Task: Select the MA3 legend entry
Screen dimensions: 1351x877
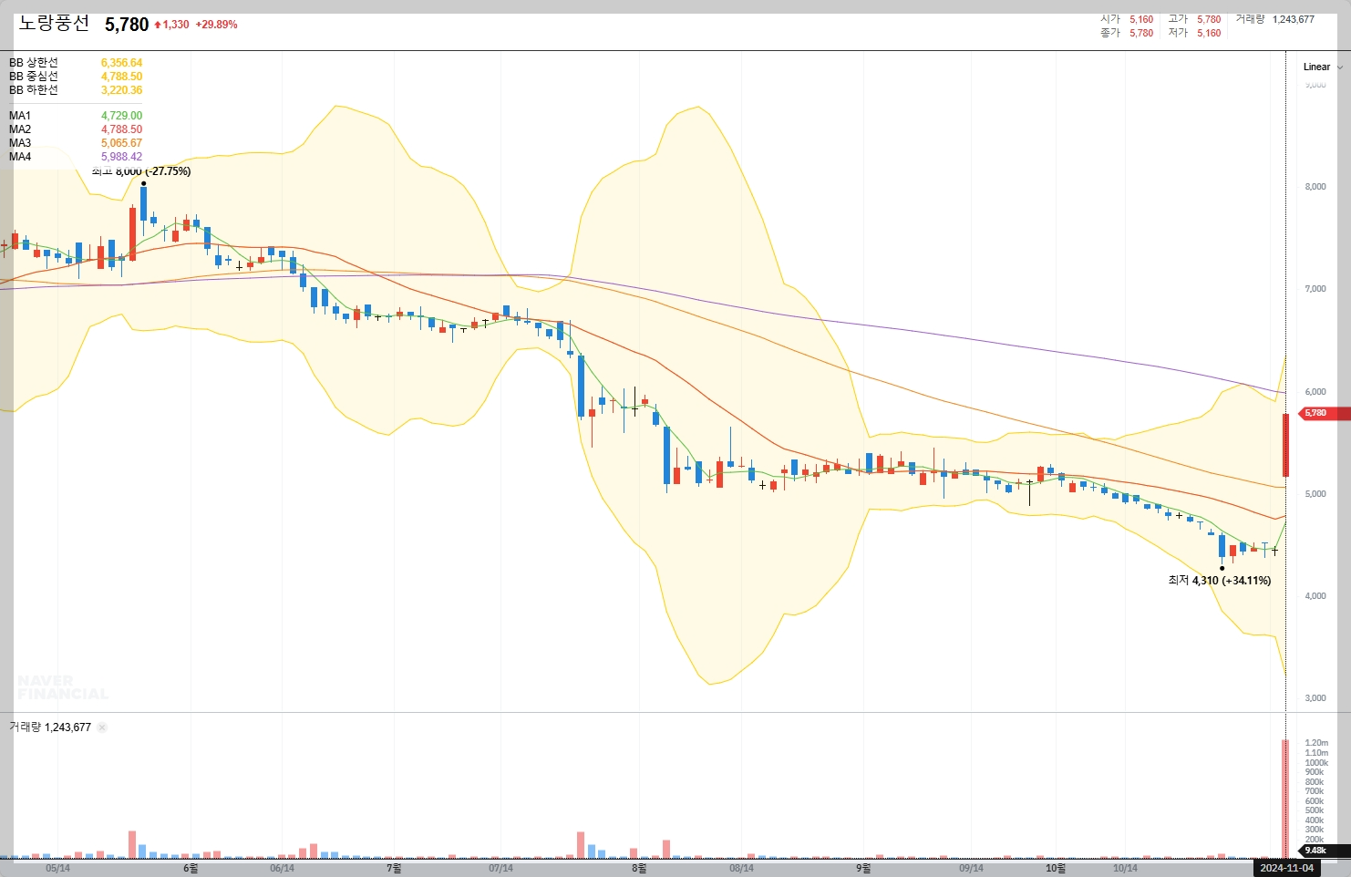Action: (20, 143)
